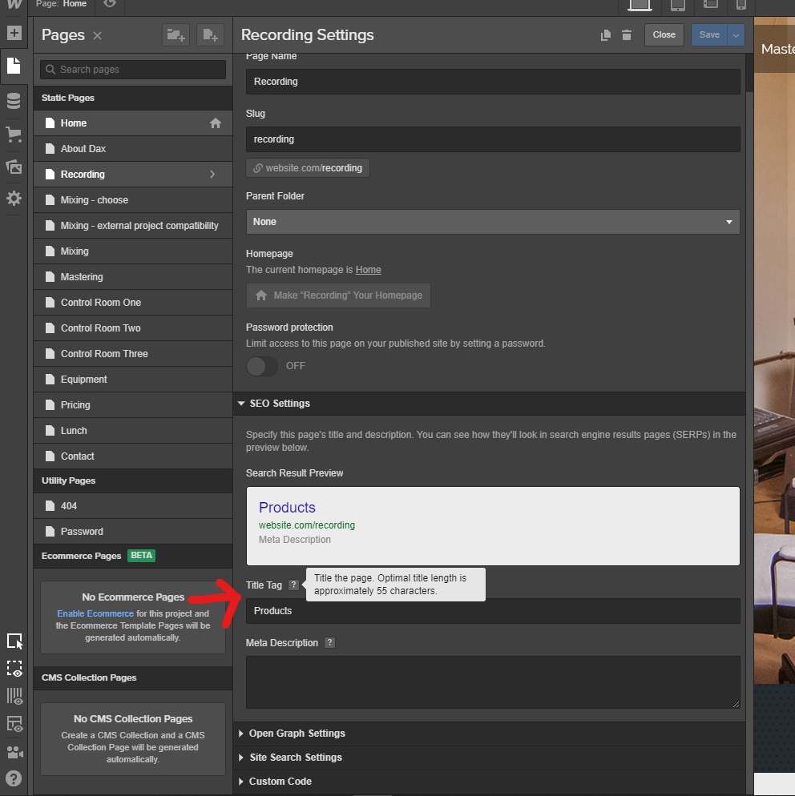The height and width of the screenshot is (796, 795).
Task: Click Make "Recording" Your Homepage button
Action: tap(338, 295)
